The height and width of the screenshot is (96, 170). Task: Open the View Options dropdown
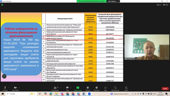tap(113, 1)
